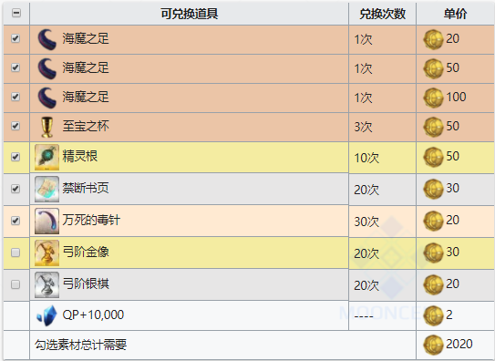Click the coin icon in the 精灵根 row
Image resolution: width=495 pixels, height=361 pixels.
tap(433, 157)
